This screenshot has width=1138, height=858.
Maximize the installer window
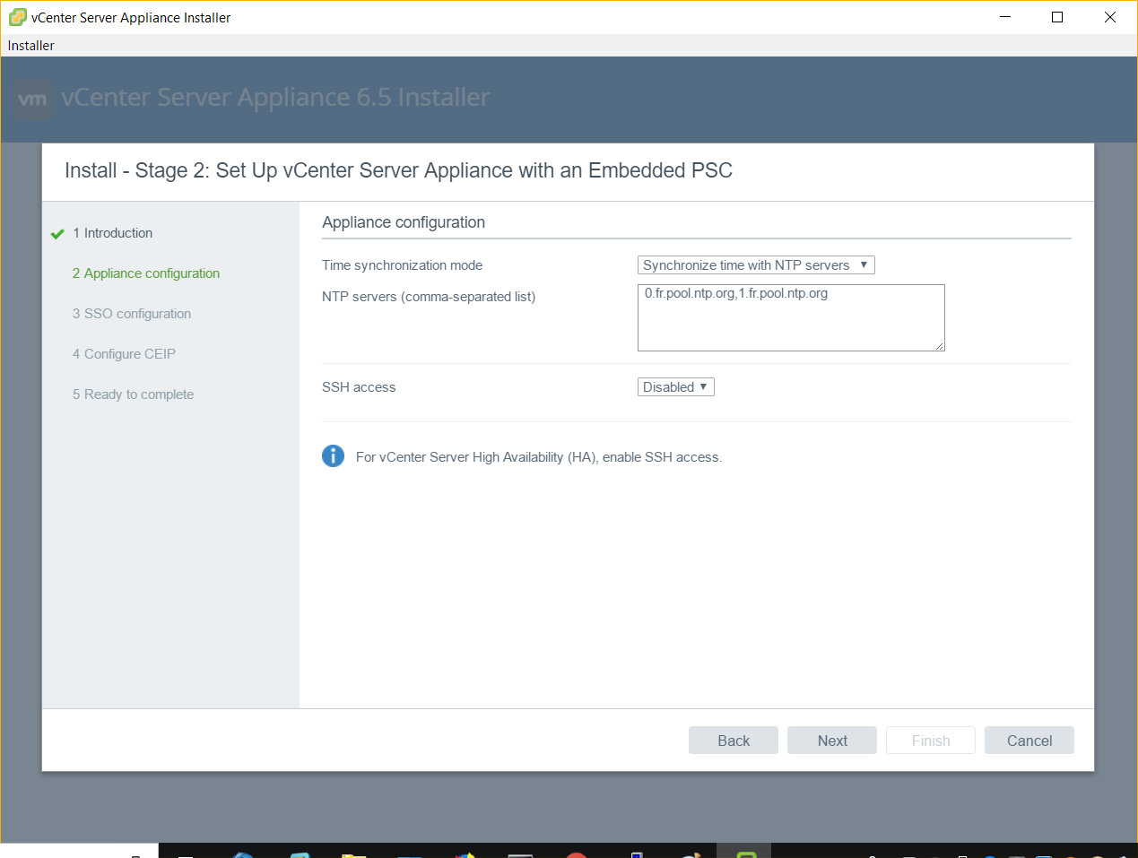point(1057,17)
